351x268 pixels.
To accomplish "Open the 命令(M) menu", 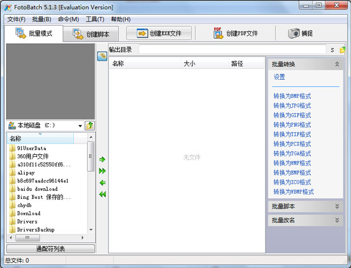I will (68, 19).
